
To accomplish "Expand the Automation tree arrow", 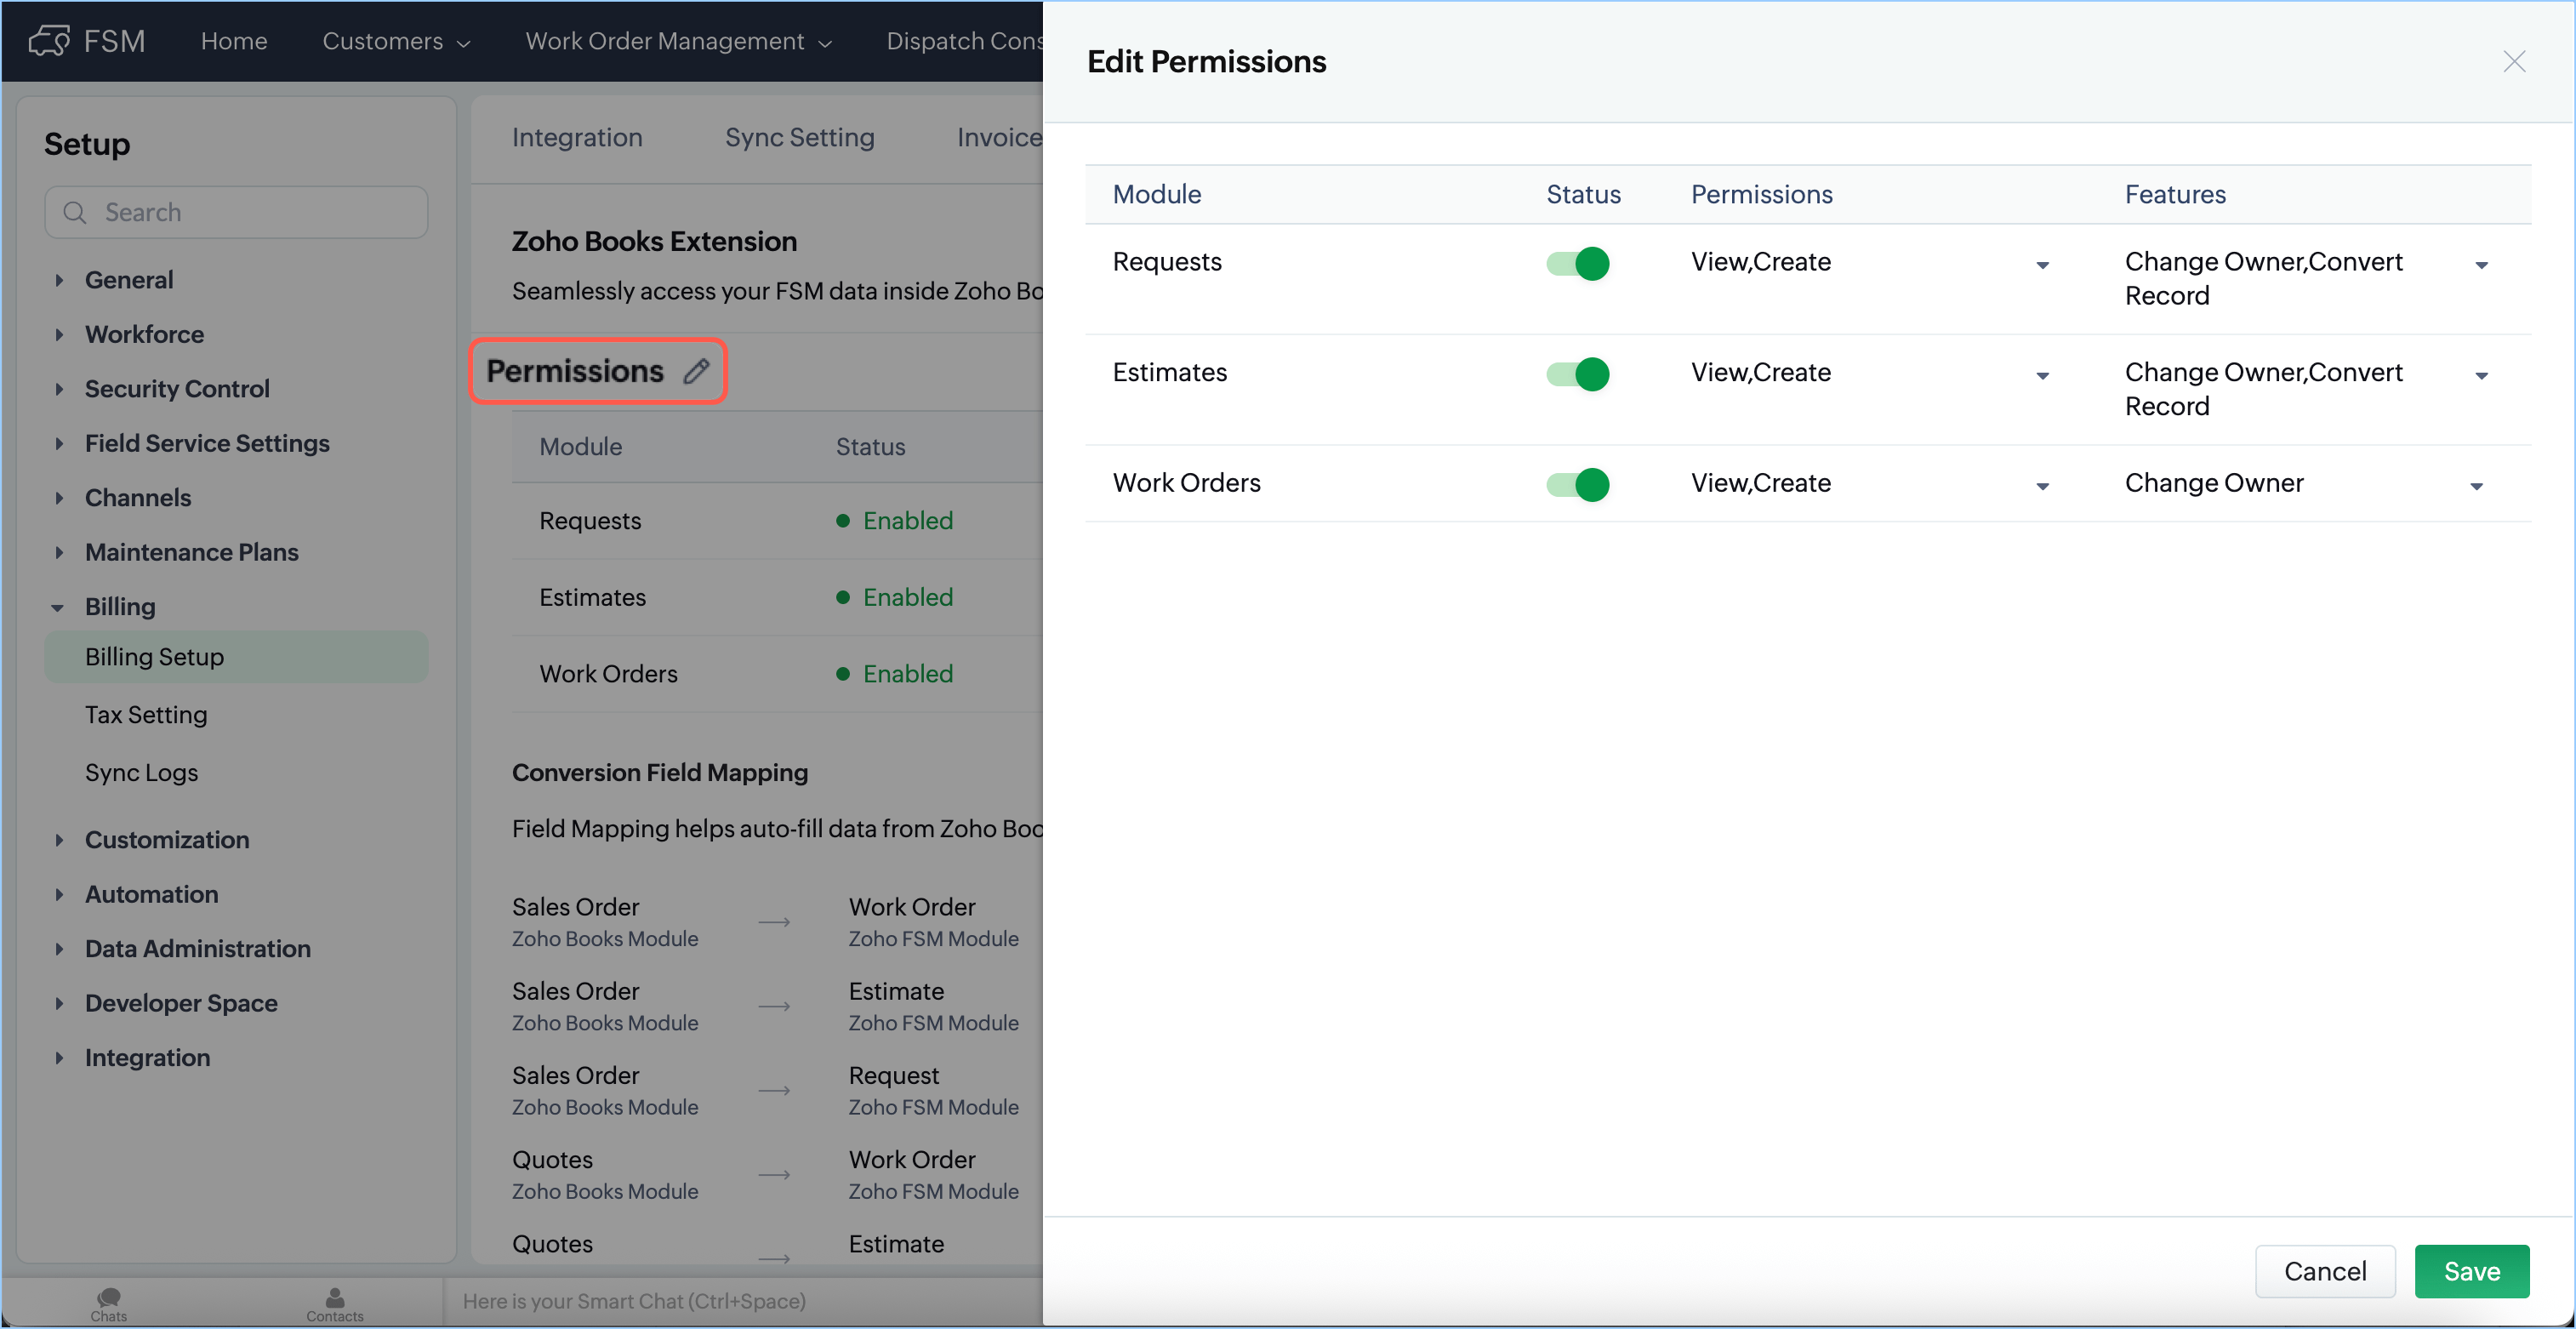I will [59, 895].
